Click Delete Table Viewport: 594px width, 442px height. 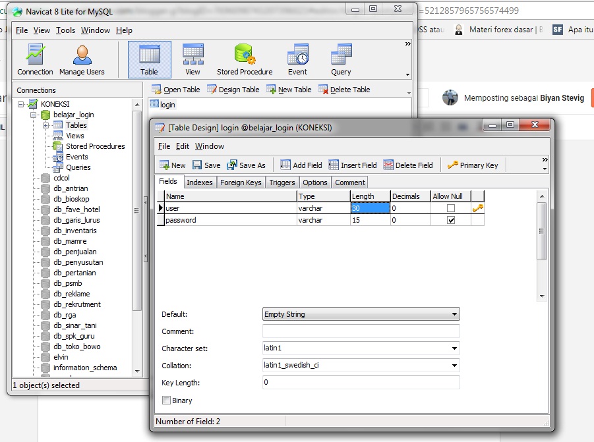click(x=344, y=90)
